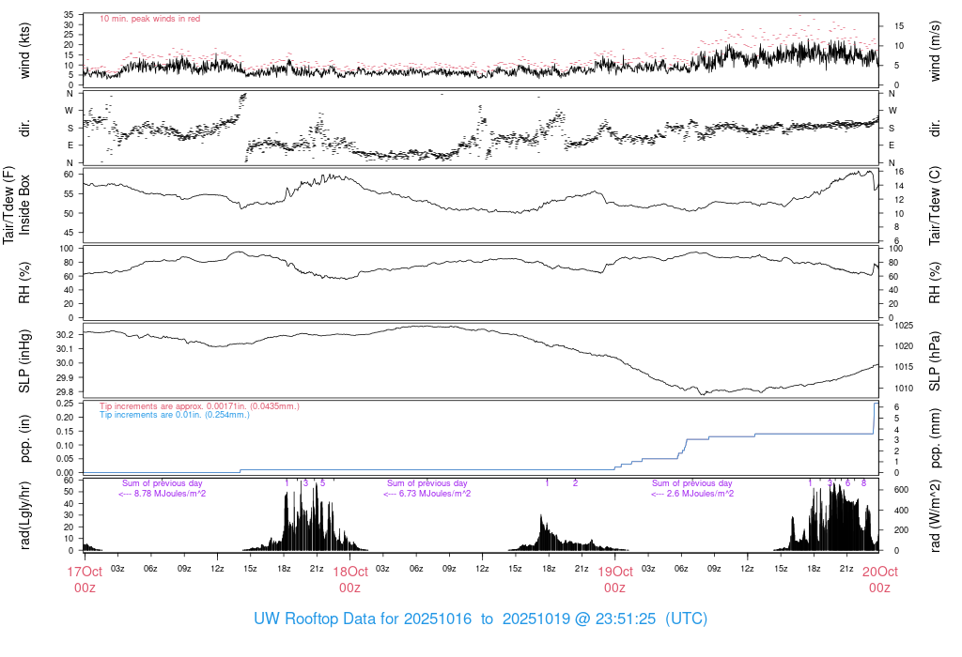Select the 18Oct 00z date marker
Viewport: 962px width, 657px height.
point(349,579)
